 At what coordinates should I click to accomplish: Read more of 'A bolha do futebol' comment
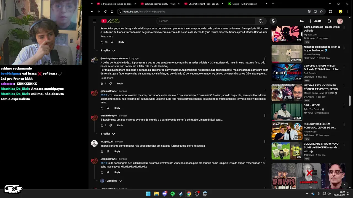pyautogui.click(x=107, y=78)
